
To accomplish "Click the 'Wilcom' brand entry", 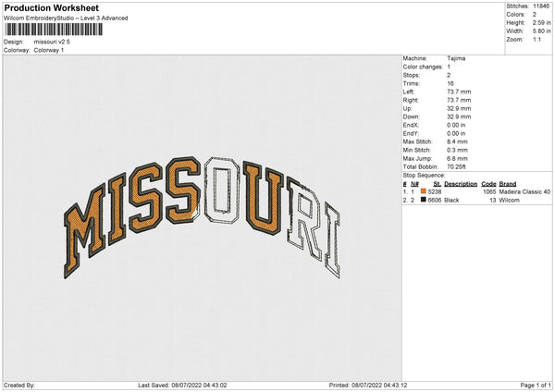I will tap(509, 201).
